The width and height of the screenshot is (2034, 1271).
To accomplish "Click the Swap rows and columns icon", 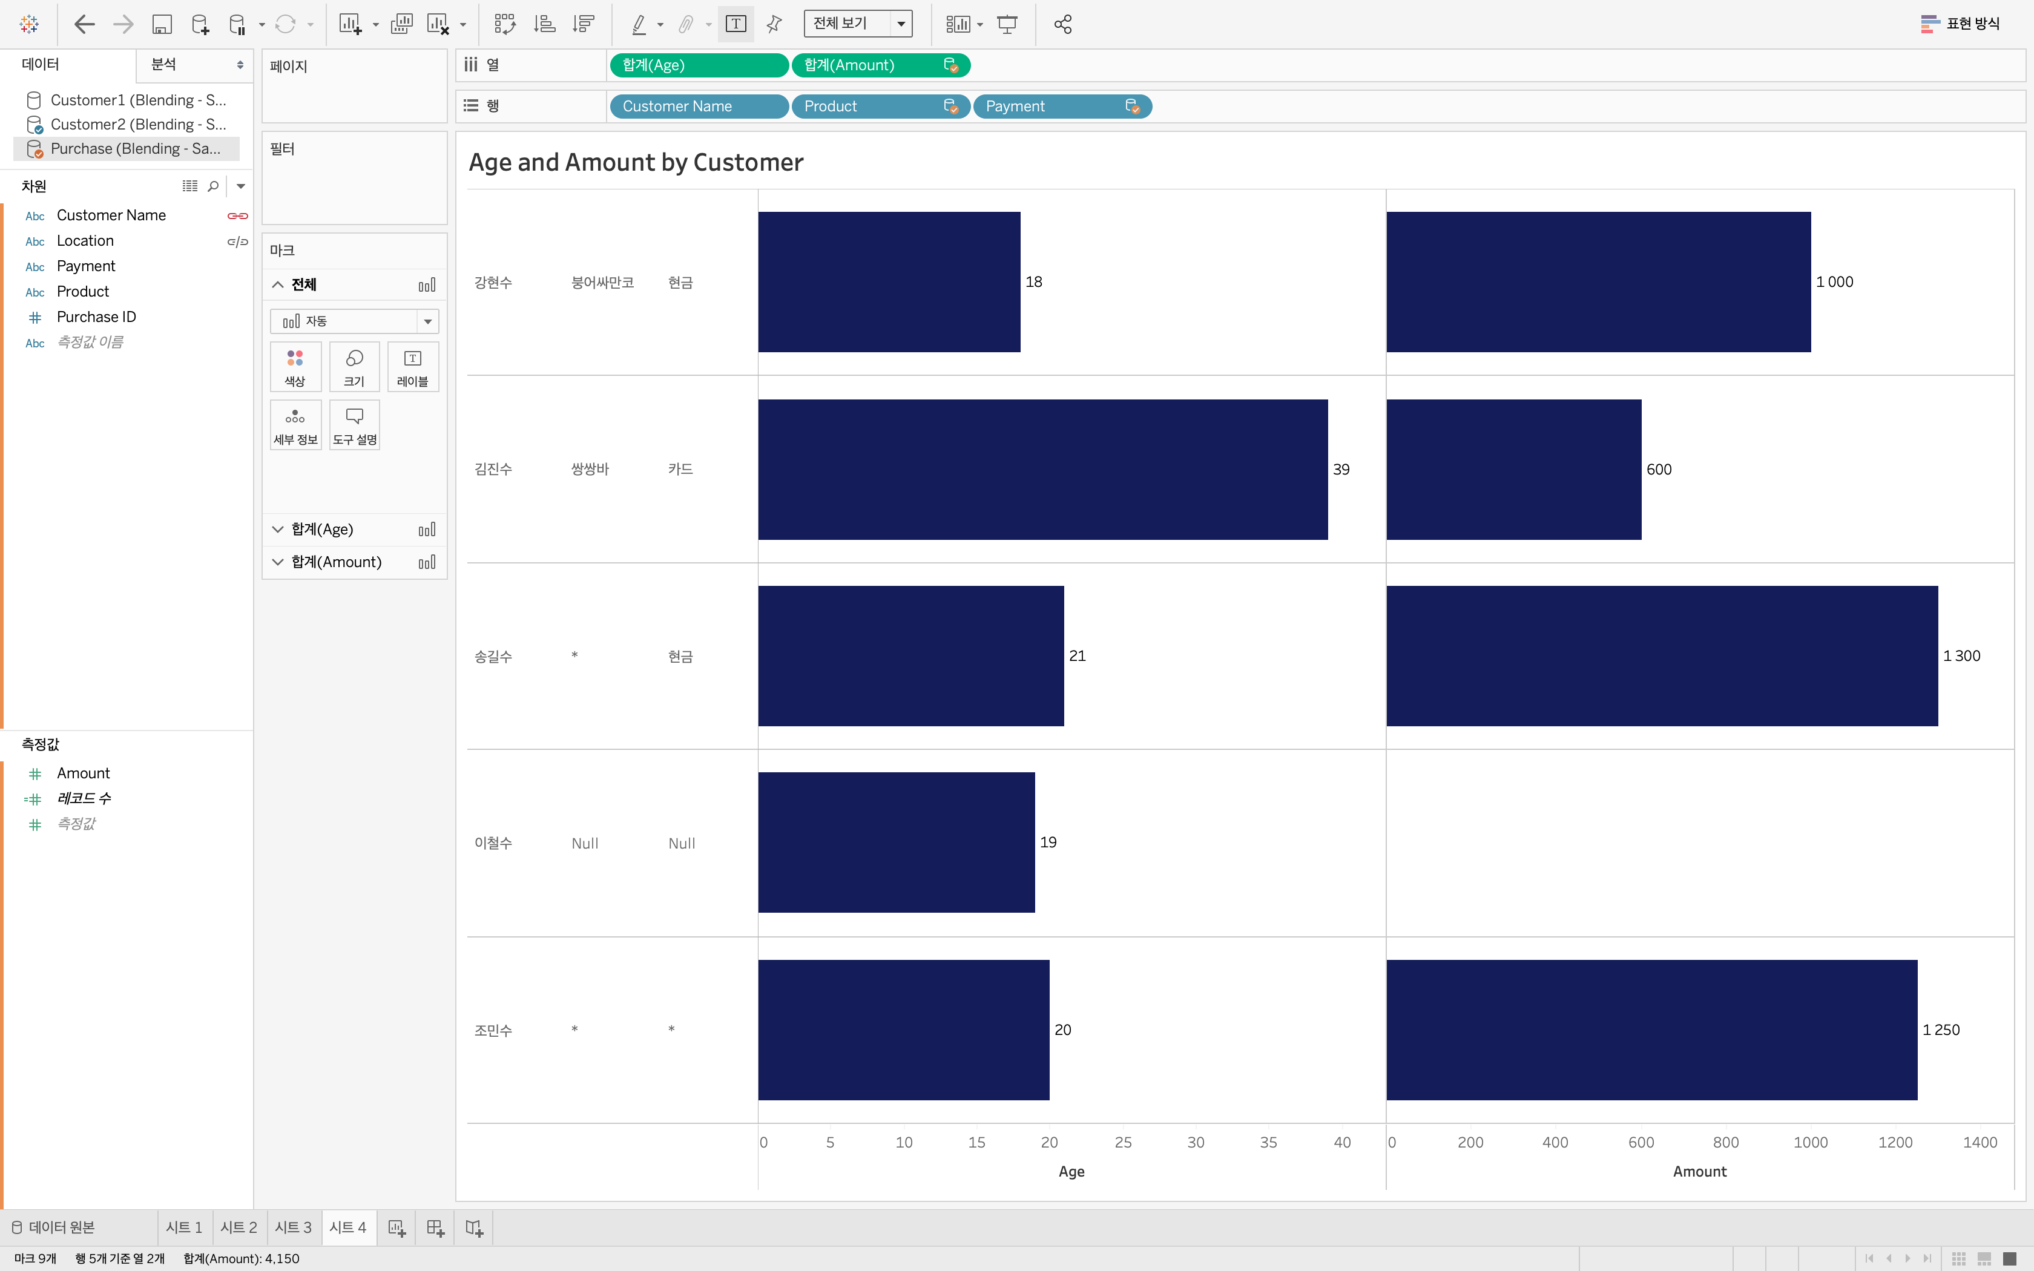I will tap(504, 24).
